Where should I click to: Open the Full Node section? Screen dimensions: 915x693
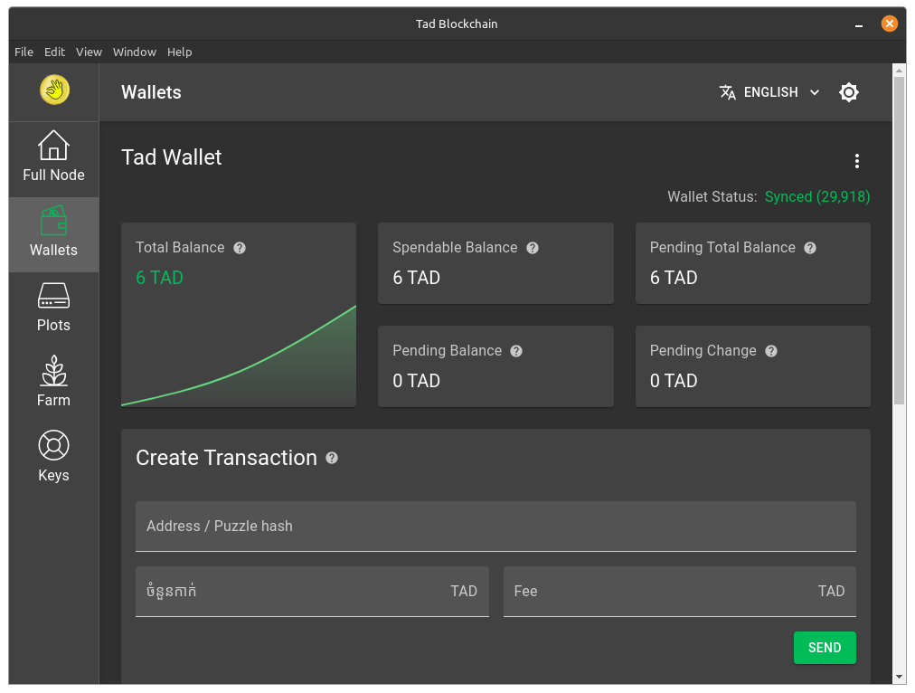[53, 158]
